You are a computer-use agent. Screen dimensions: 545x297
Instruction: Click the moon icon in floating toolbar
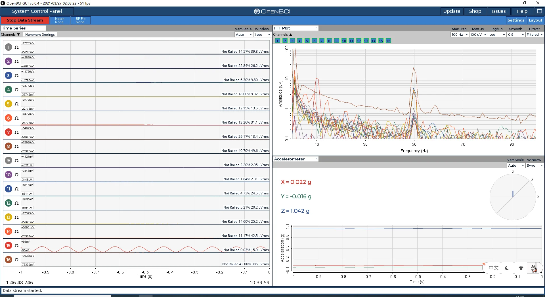click(x=507, y=268)
